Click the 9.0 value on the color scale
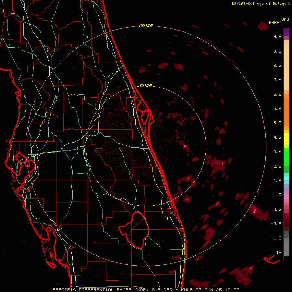The width and height of the screenshot is (292, 292). pos(277,51)
